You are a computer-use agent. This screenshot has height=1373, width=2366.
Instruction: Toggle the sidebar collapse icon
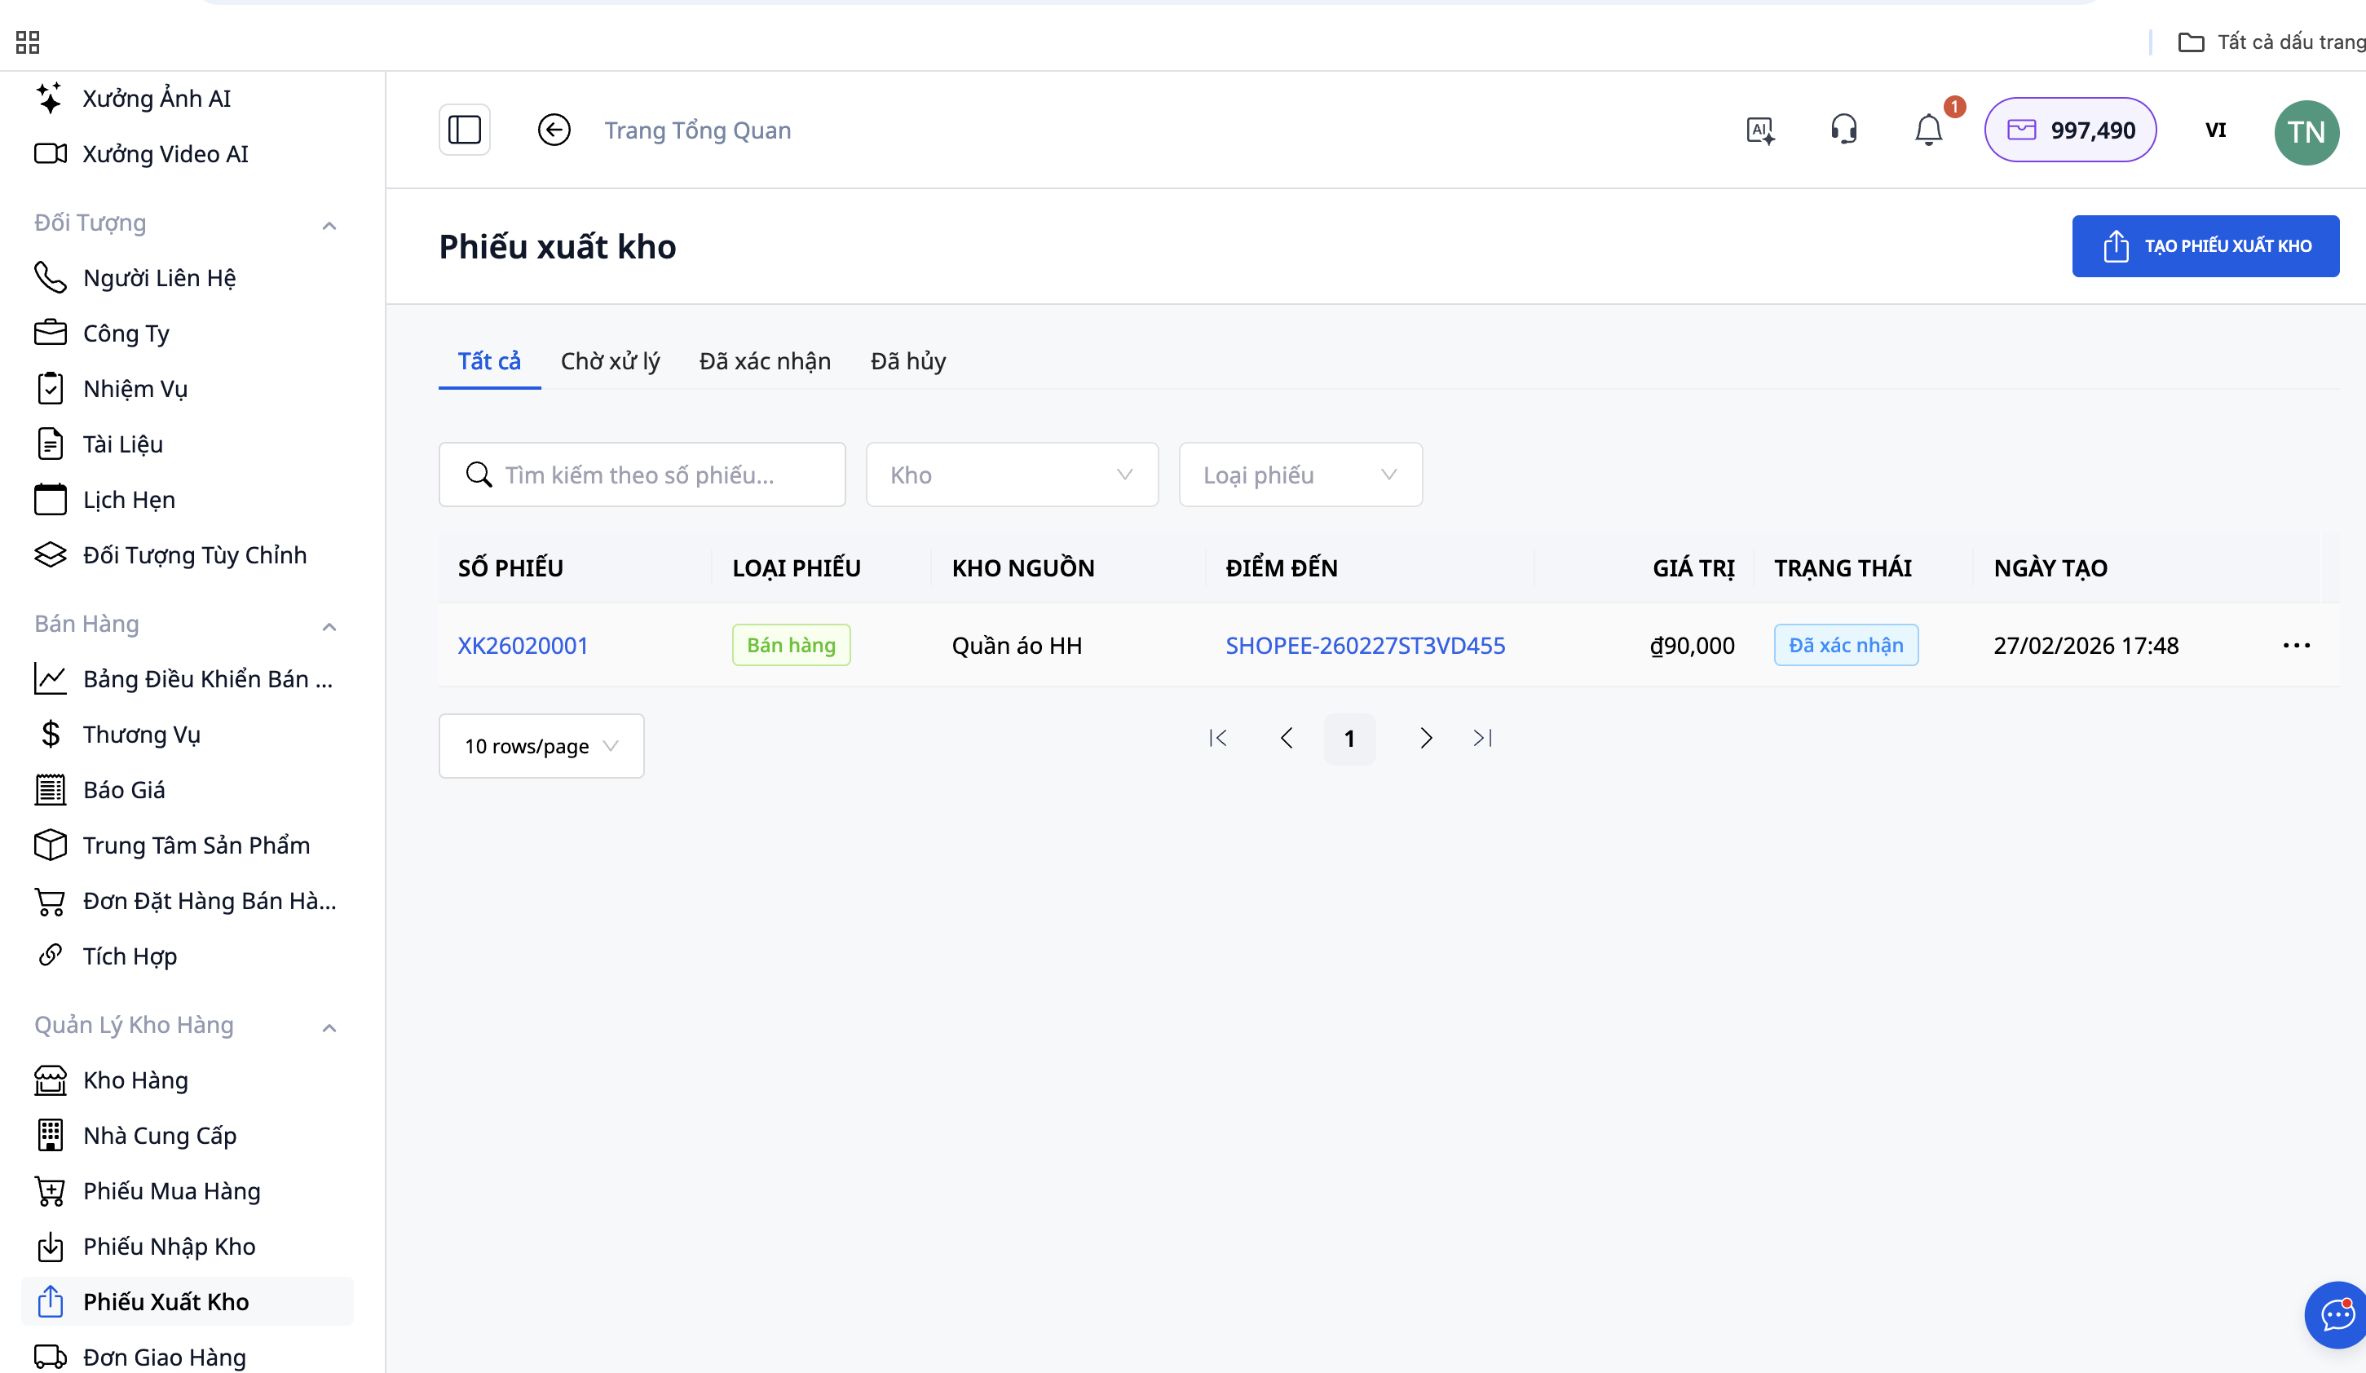click(464, 130)
